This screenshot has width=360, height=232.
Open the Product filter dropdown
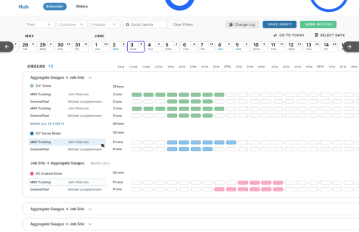point(105,25)
